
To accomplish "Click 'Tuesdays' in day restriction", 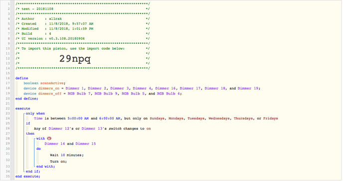I will 196,118.
